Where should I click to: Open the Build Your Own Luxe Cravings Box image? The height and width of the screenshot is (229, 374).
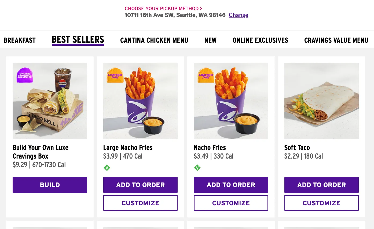click(x=50, y=101)
